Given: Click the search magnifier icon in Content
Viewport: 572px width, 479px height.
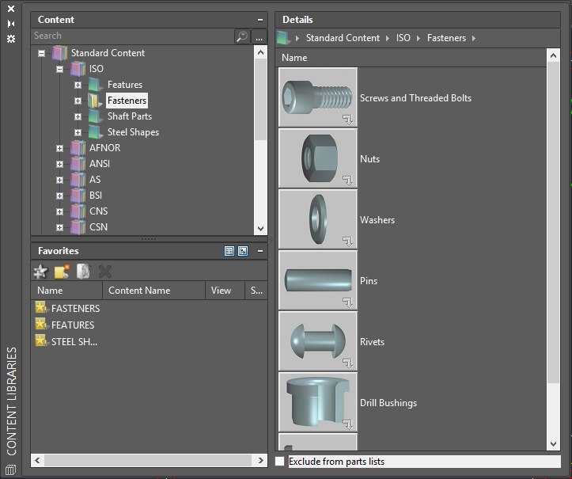Looking at the screenshot, I should pos(242,36).
